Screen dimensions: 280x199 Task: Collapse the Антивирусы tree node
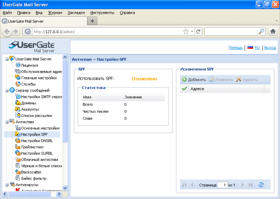point(7,185)
